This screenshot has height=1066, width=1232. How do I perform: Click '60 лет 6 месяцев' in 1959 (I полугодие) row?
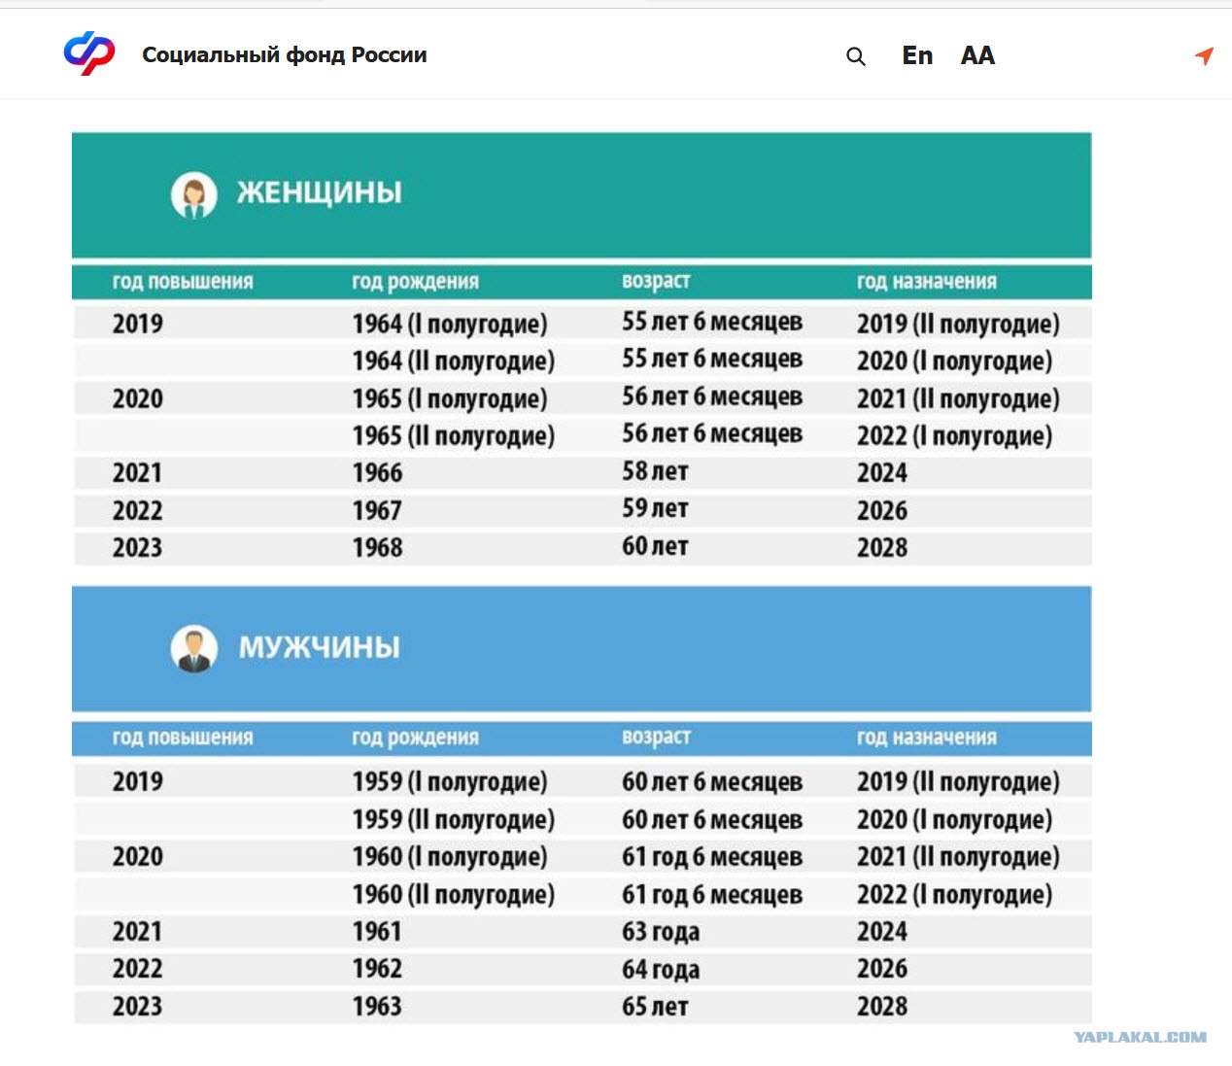[712, 782]
